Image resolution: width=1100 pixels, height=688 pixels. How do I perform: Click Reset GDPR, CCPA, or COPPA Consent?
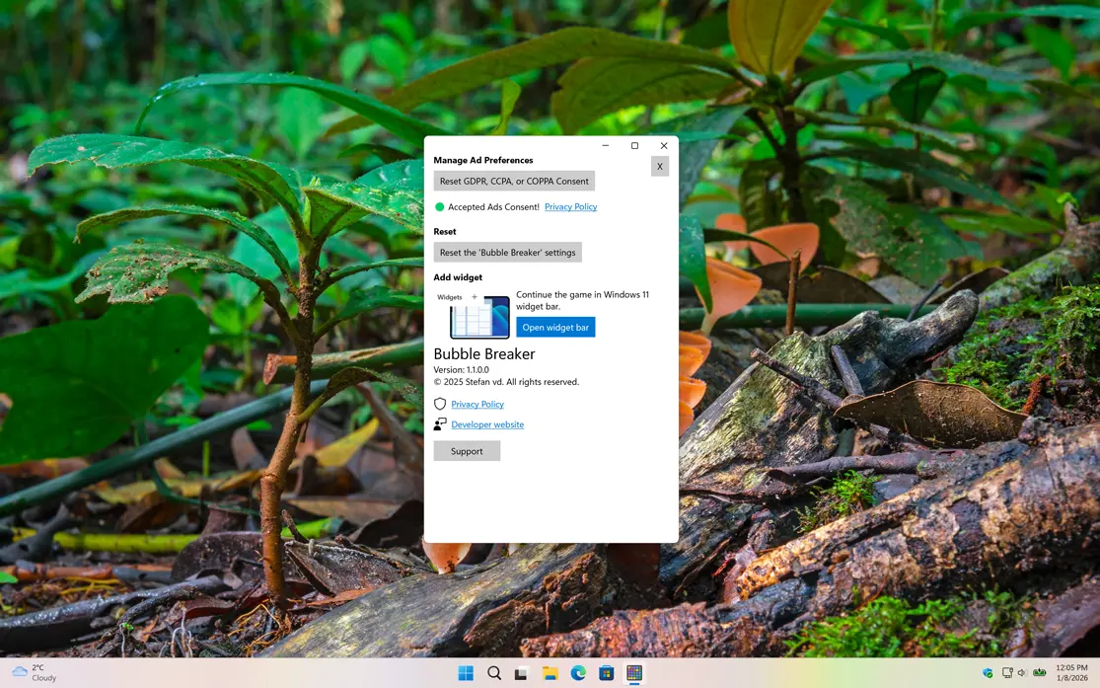[x=514, y=182]
